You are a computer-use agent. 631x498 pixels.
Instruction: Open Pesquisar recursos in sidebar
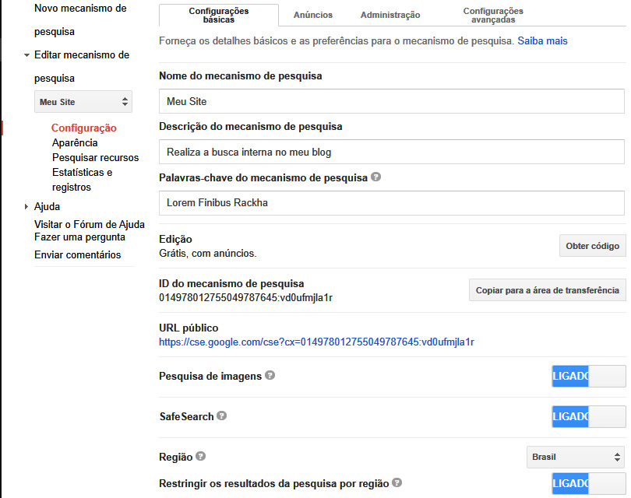click(95, 157)
